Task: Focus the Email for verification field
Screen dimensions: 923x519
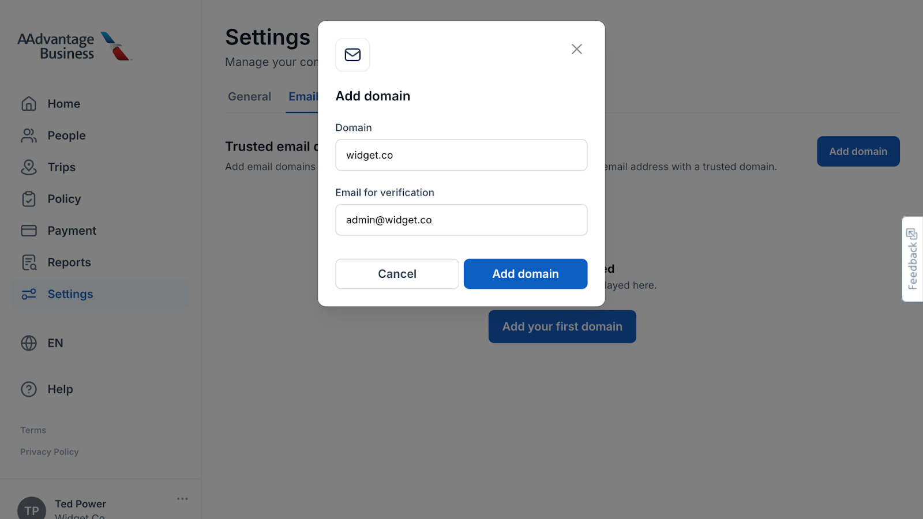Action: point(461,220)
